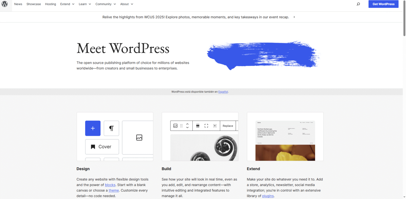The width and height of the screenshot is (406, 199).
Task: Click the move up/down arrows icon
Action: [187, 126]
